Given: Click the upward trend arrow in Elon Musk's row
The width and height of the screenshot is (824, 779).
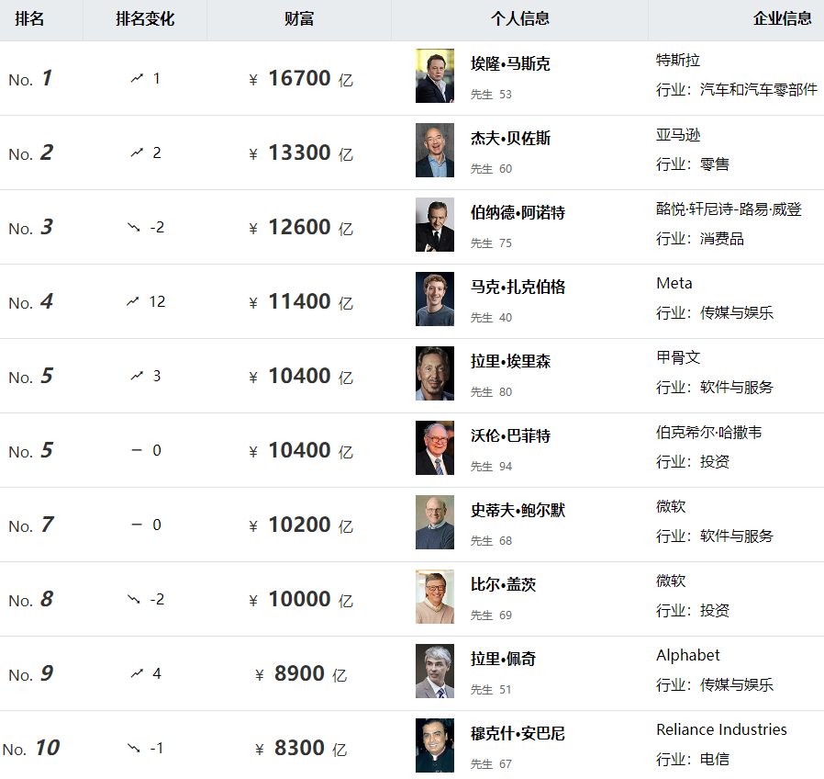Looking at the screenshot, I should coord(137,79).
